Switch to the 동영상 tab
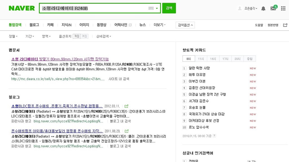This screenshot has width=289, height=162. click(x=102, y=25)
